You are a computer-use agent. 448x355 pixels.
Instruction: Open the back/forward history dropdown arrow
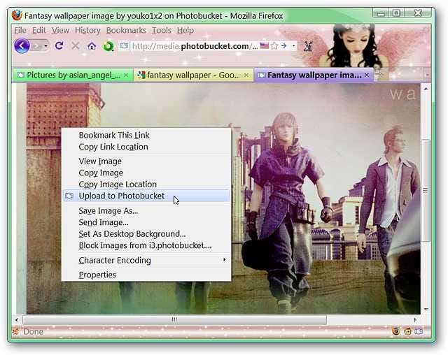point(45,46)
